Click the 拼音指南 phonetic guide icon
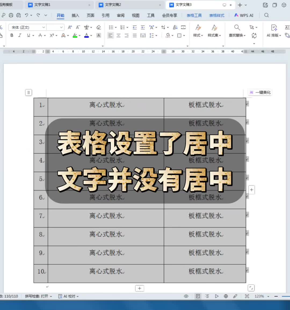The height and width of the screenshot is (310, 290). pyautogui.click(x=87, y=27)
